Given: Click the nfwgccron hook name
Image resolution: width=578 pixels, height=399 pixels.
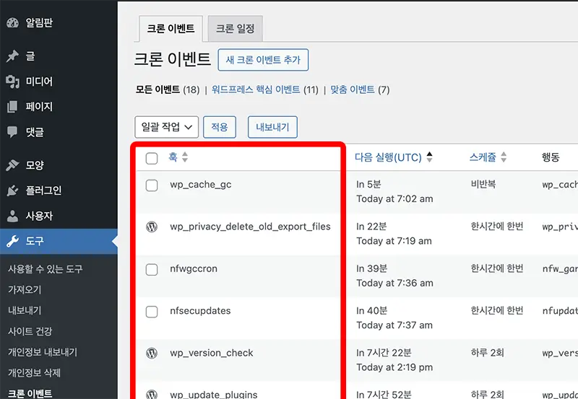Looking at the screenshot, I should tap(194, 269).
